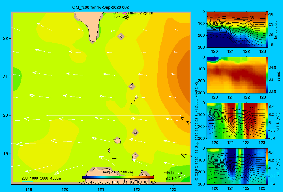Viewport: 283px width, 192px height.
Task: Click the 'temperature' colorbar axis label
Action: tap(276, 30)
